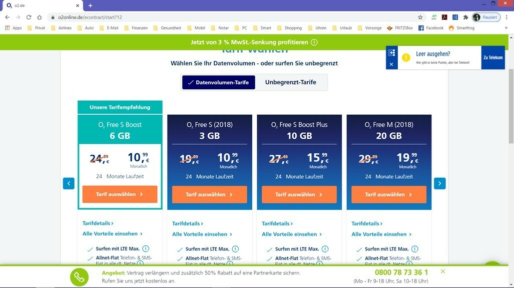Image resolution: width=514 pixels, height=288 pixels.
Task: Show more bookmarks with the overflow chevron
Action: point(506,28)
